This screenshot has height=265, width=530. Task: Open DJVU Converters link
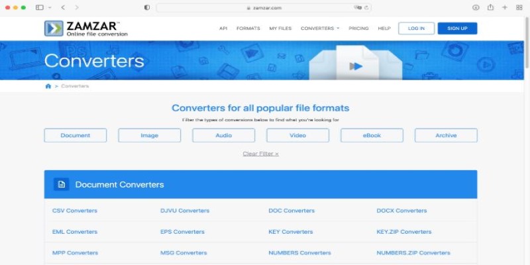click(x=185, y=211)
